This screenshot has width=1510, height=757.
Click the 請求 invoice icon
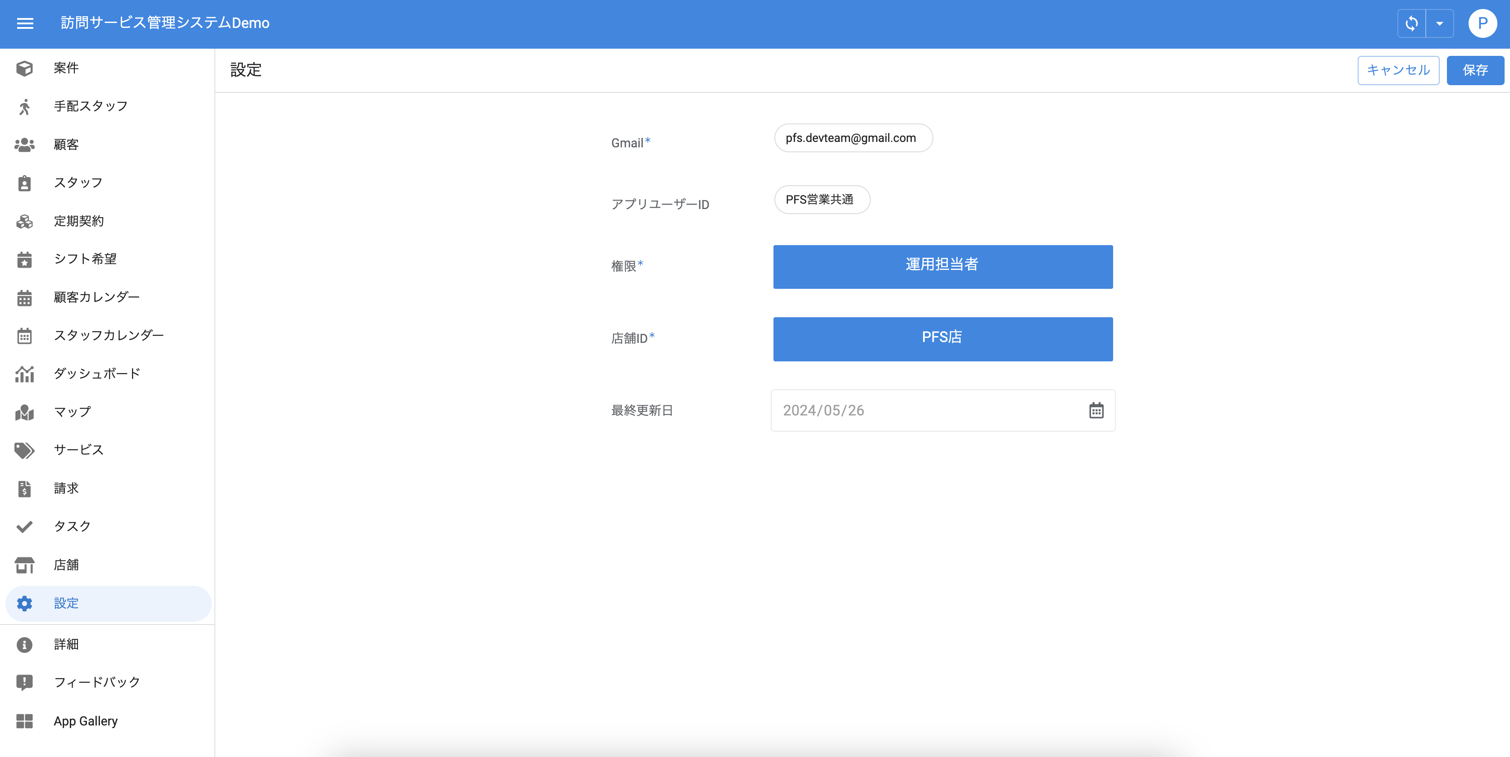pos(25,488)
